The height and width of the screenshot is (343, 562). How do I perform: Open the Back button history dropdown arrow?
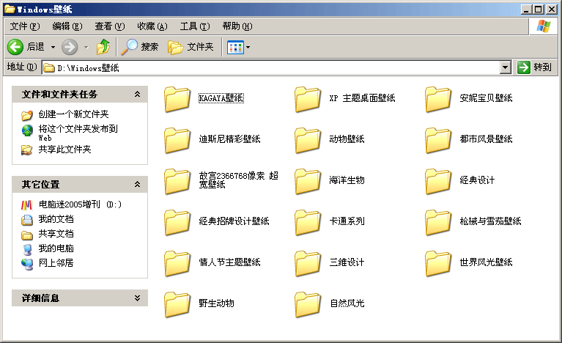point(53,47)
